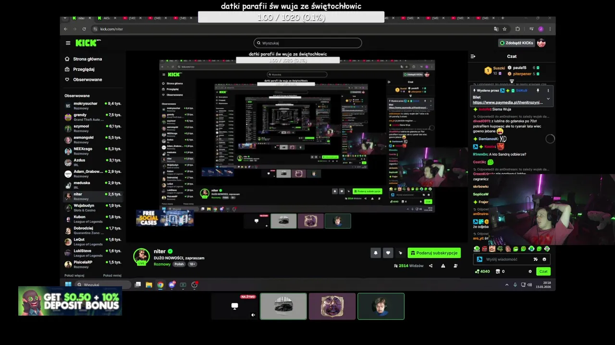Screen dimensions: 615x345
Task: Click the green Czat send button
Action: (543, 271)
